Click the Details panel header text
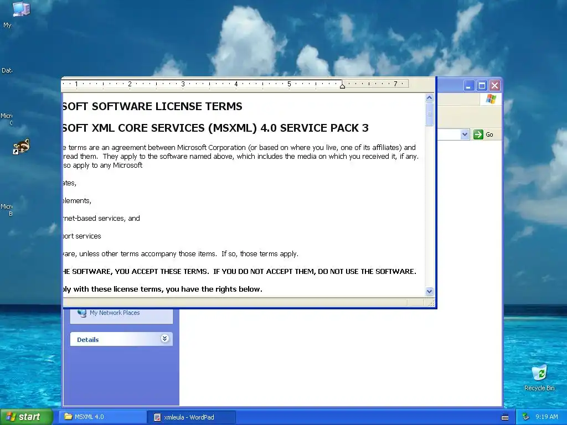This screenshot has height=425, width=567. point(88,340)
